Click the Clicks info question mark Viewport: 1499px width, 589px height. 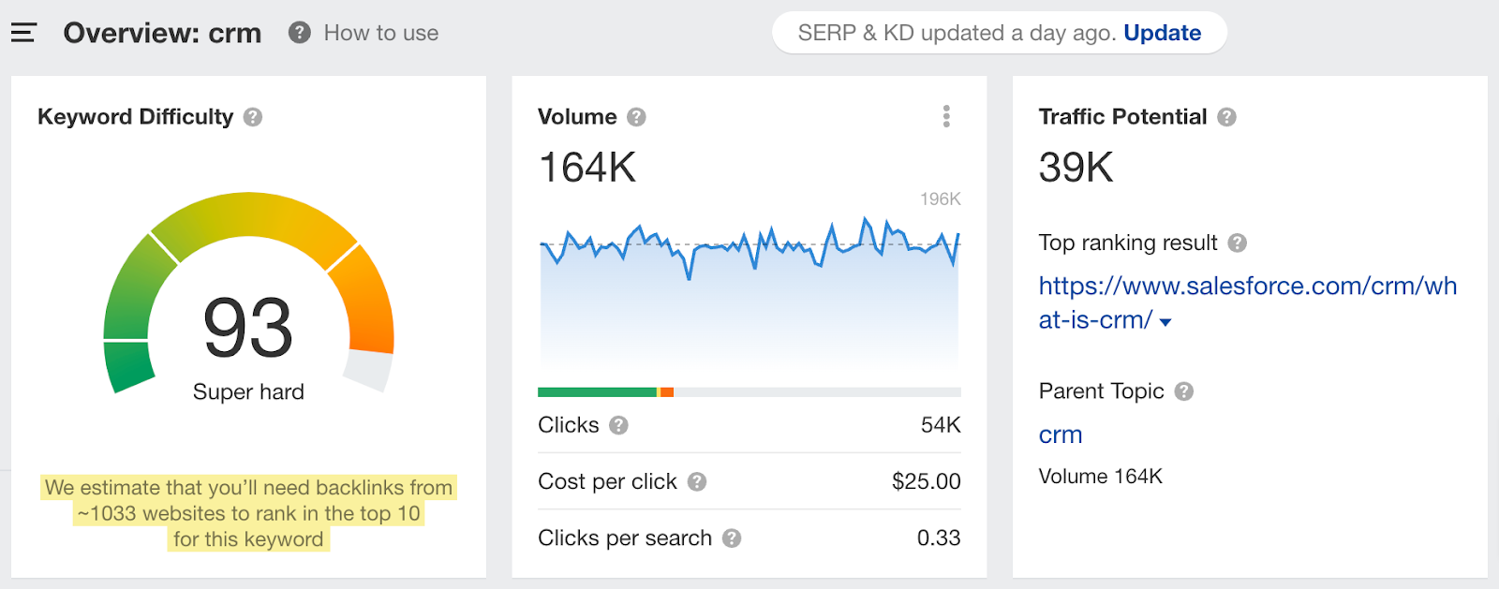point(618,425)
